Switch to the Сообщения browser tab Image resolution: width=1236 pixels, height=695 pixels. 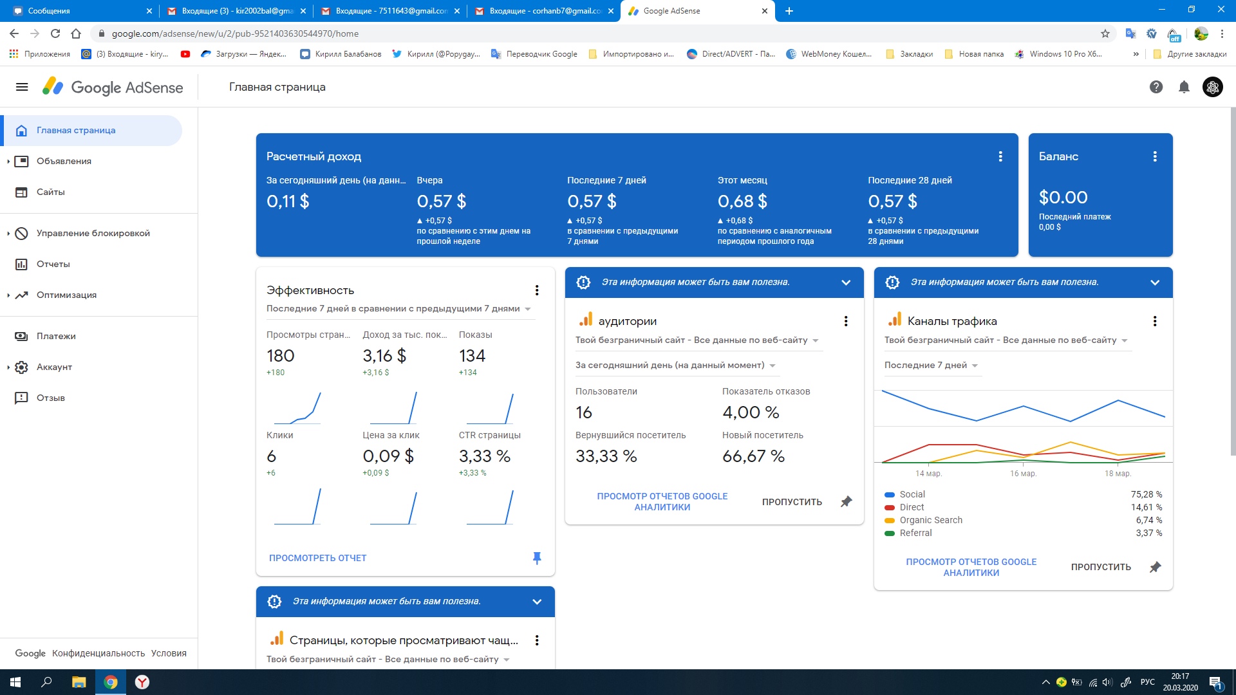point(80,11)
